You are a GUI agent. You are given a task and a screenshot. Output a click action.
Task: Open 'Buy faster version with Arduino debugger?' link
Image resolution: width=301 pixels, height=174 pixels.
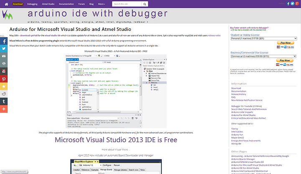249,28
